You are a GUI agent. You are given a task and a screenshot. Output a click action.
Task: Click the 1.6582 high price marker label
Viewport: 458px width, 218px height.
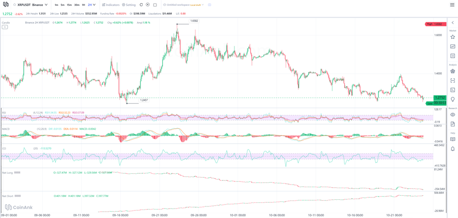pos(194,21)
